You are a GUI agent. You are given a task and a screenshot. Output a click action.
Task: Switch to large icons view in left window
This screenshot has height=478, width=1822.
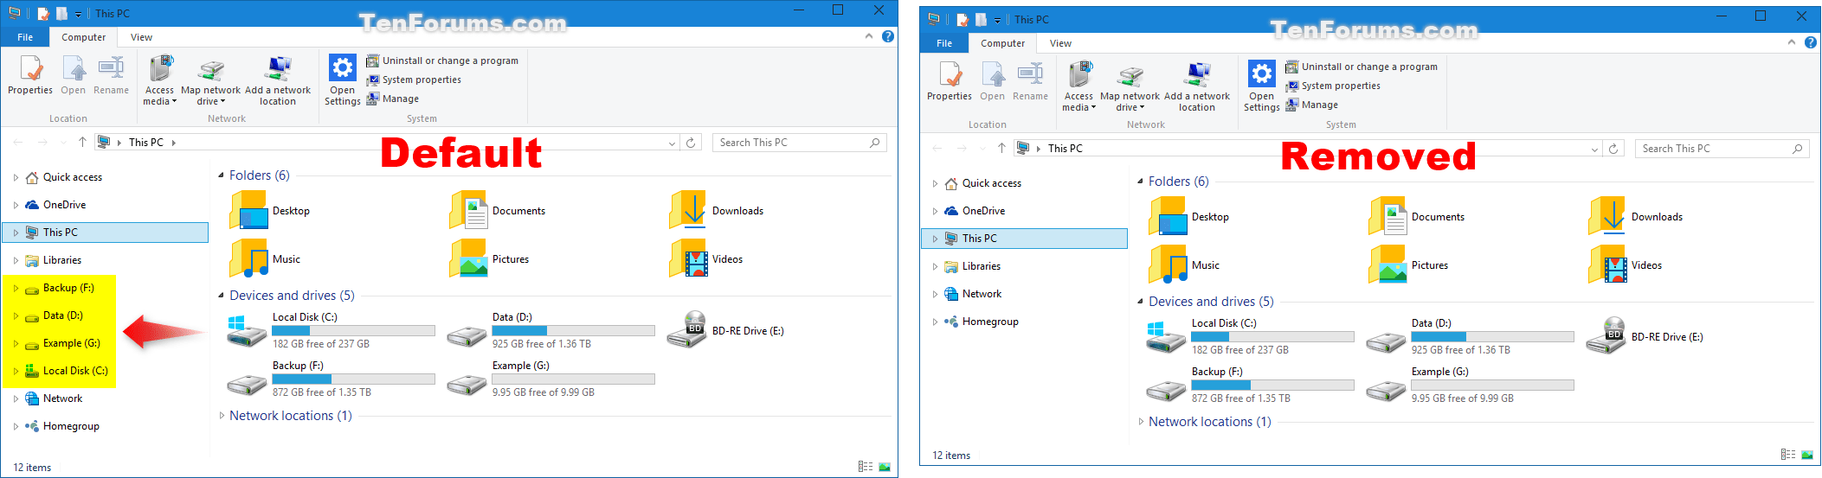coord(885,467)
